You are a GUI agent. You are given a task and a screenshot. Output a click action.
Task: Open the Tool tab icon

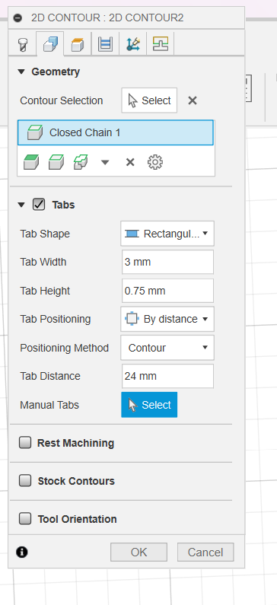[x=23, y=44]
